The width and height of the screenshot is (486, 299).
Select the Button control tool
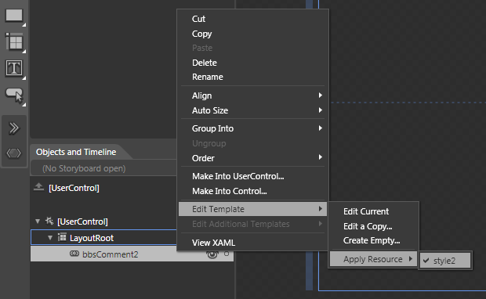point(14,95)
